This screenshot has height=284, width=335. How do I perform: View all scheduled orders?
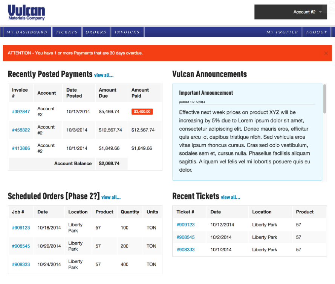[x=111, y=197]
